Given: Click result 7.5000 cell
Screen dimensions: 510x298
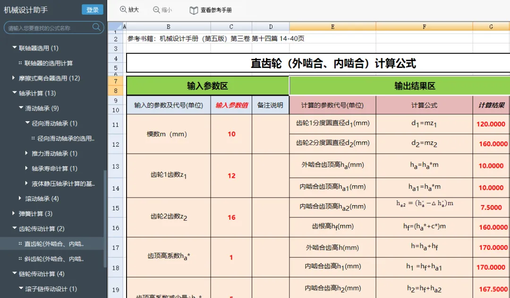Looking at the screenshot, I should pyautogui.click(x=491, y=208).
